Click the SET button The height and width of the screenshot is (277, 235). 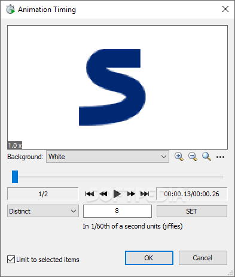coord(192,211)
